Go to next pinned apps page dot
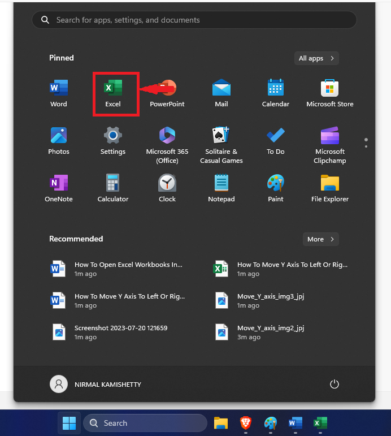391x436 pixels. [366, 146]
